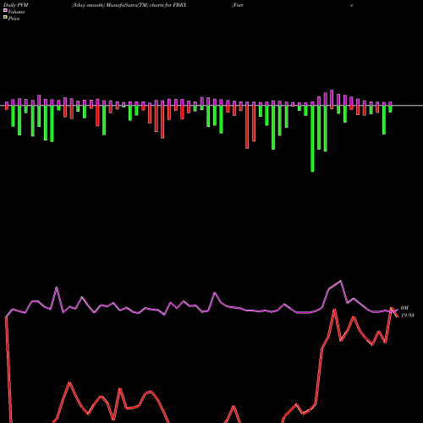Viewport: 423px width, 423px height.
Task: Click the peak of the magenta volume line
Action: (x=341, y=281)
